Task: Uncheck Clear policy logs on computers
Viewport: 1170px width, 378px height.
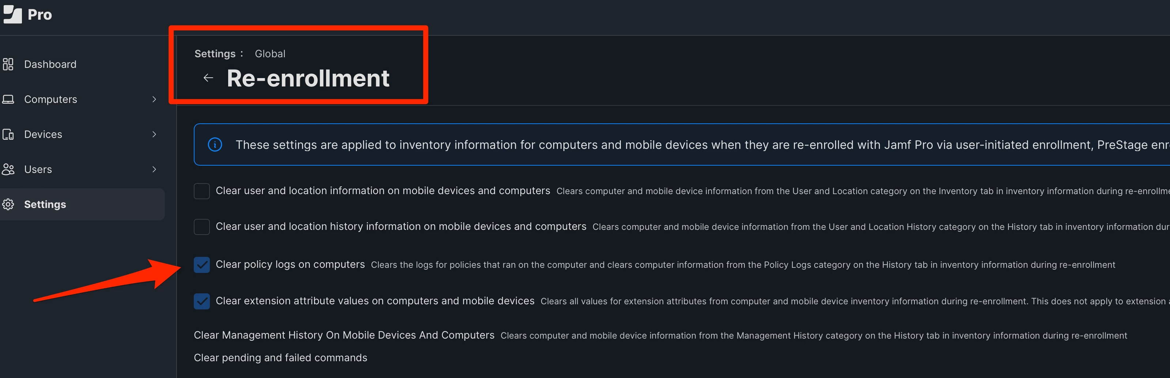Action: click(202, 265)
